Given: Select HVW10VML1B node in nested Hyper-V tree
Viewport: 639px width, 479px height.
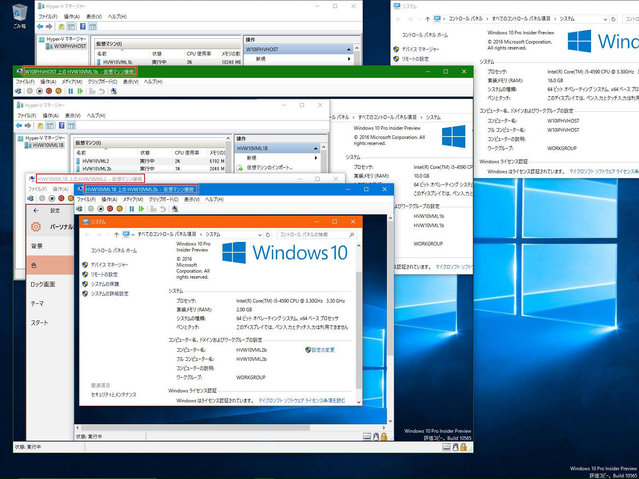Looking at the screenshot, I should pyautogui.click(x=48, y=145).
